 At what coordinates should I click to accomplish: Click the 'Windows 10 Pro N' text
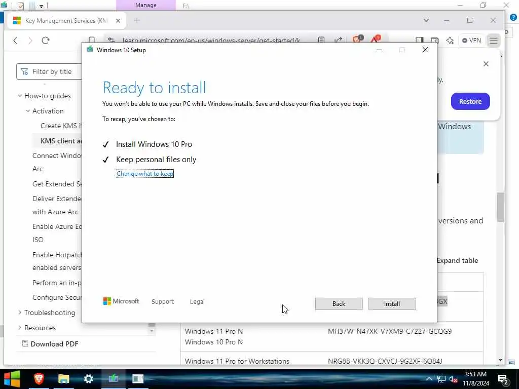pyautogui.click(x=214, y=342)
